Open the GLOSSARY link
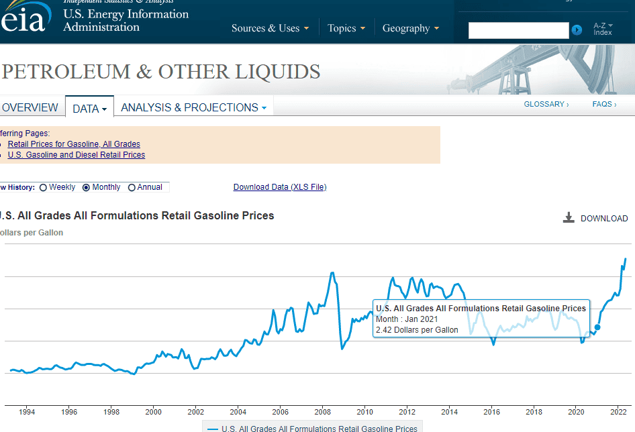This screenshot has height=432, width=635. [x=546, y=104]
